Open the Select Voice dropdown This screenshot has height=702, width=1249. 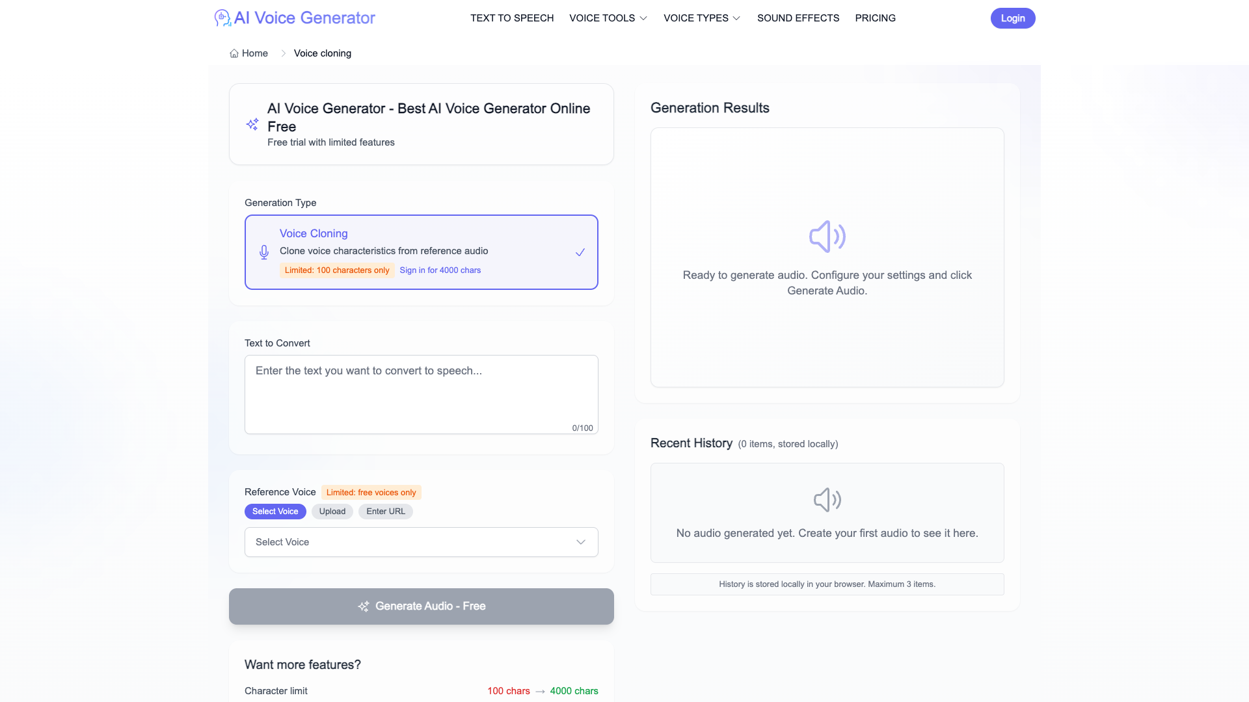point(422,542)
